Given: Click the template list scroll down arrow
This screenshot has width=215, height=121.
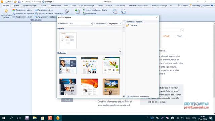Looking at the screenshot, I should [124, 97].
